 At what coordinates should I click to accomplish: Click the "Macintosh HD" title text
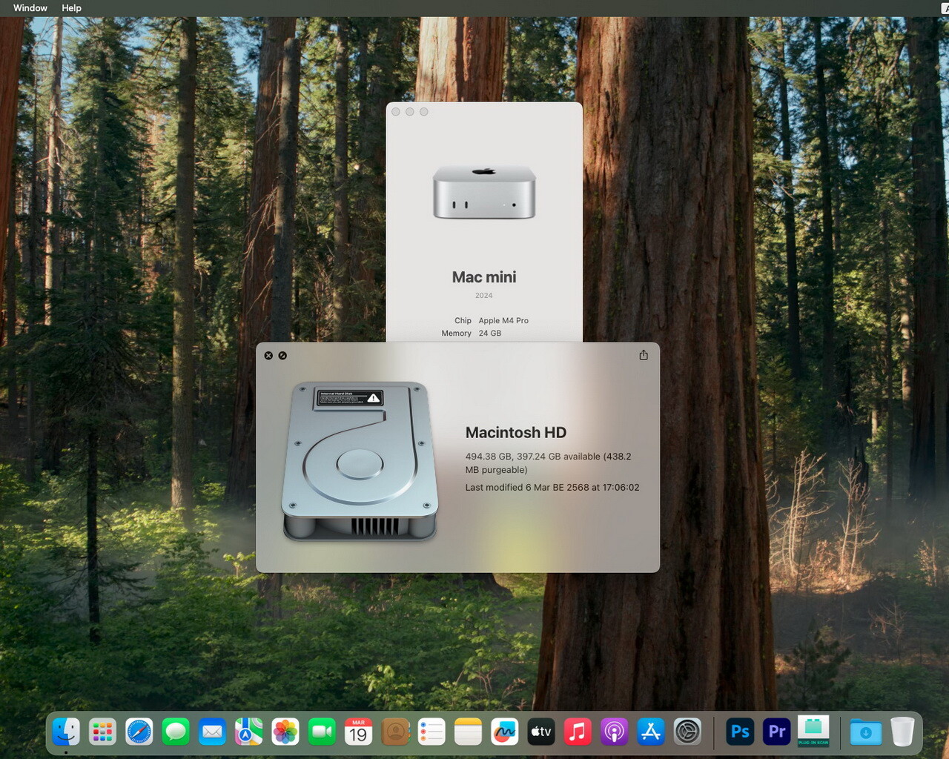[x=516, y=433]
